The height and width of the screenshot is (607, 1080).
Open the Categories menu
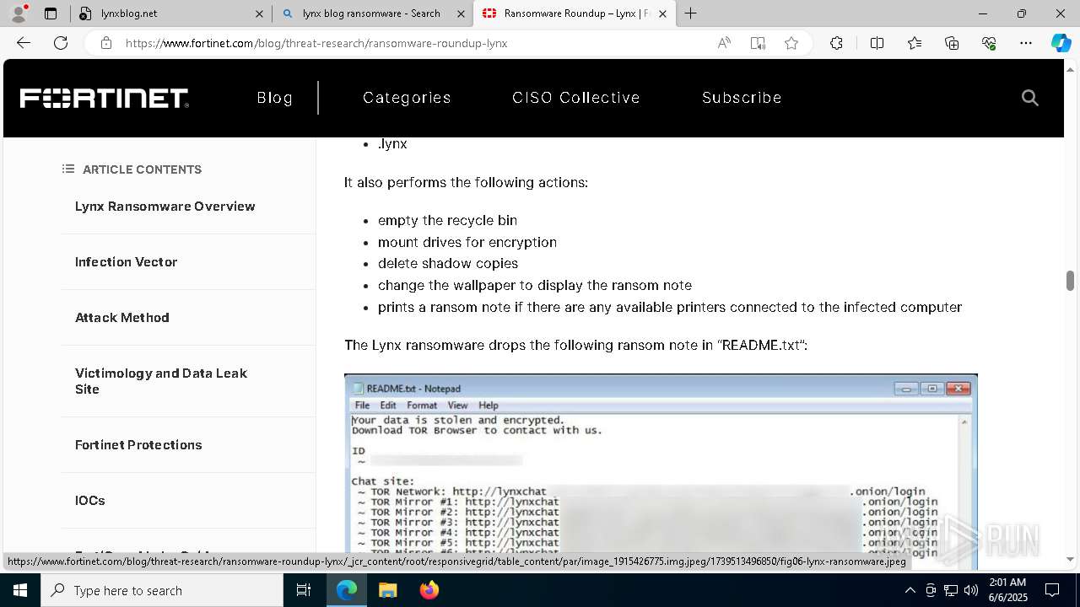407,98
